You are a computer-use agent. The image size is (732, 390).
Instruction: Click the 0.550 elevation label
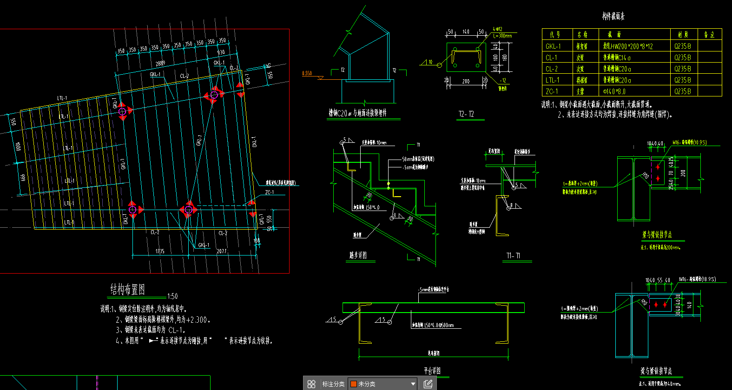pyautogui.click(x=307, y=73)
